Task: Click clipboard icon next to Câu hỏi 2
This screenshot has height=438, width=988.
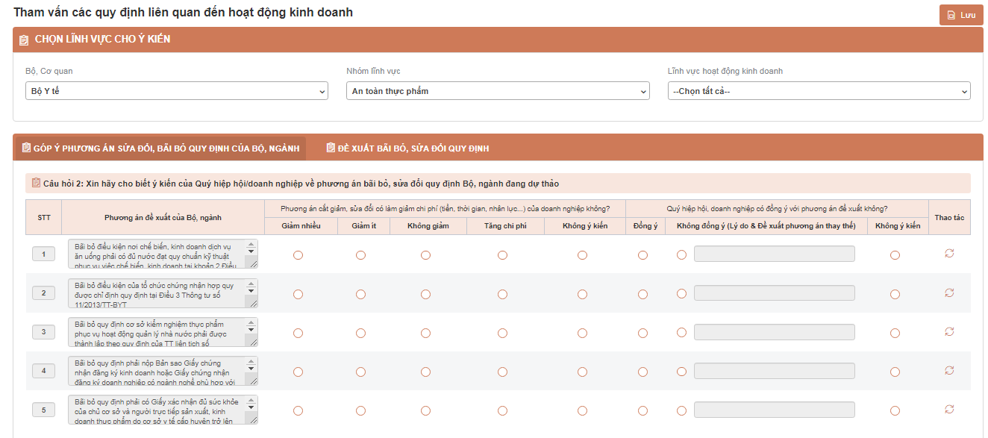Action: (x=36, y=183)
